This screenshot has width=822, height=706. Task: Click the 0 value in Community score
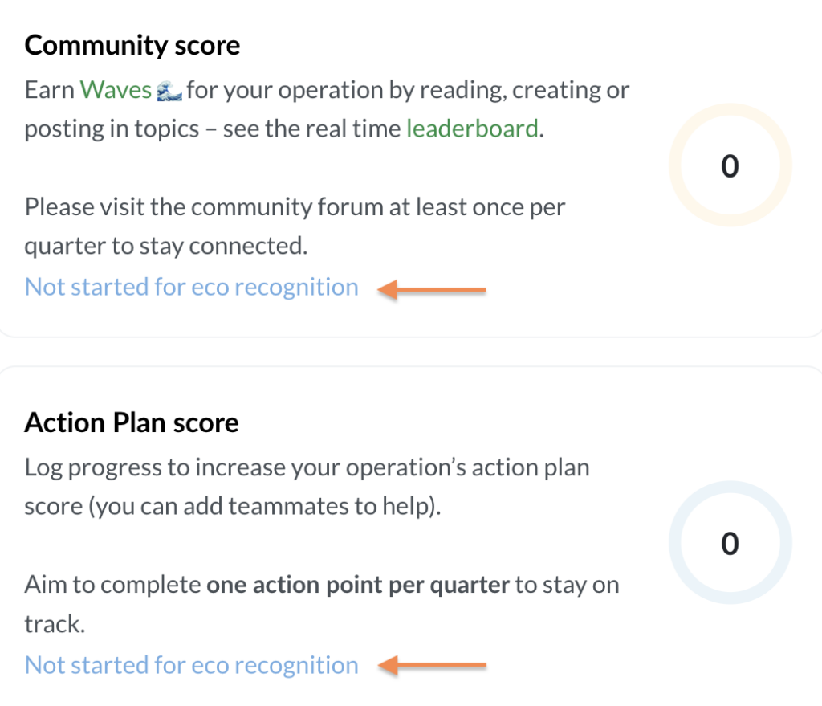(730, 166)
